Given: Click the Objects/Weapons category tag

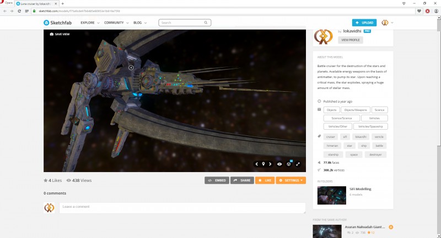Looking at the screenshot, I should pos(356,110).
